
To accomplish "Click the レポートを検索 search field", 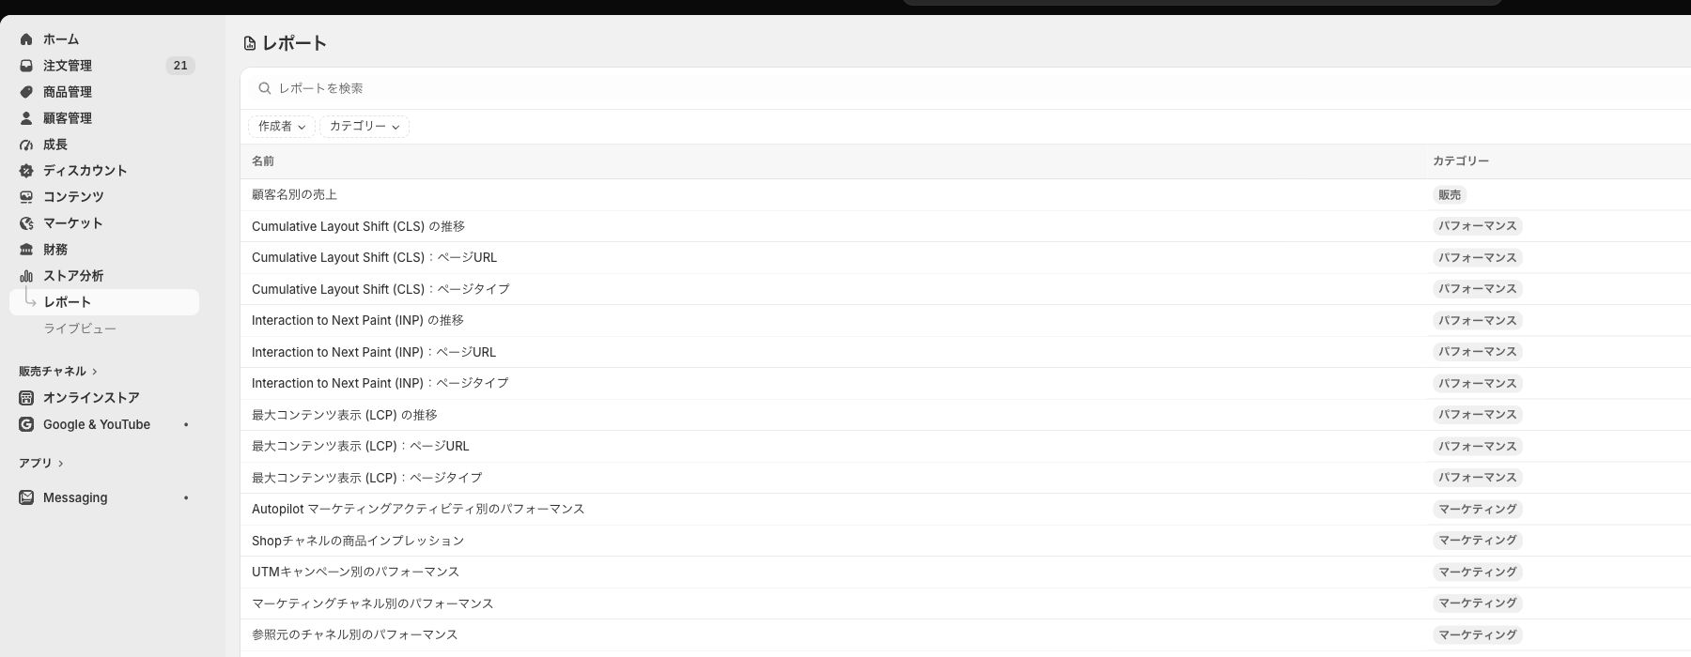I will [968, 88].
